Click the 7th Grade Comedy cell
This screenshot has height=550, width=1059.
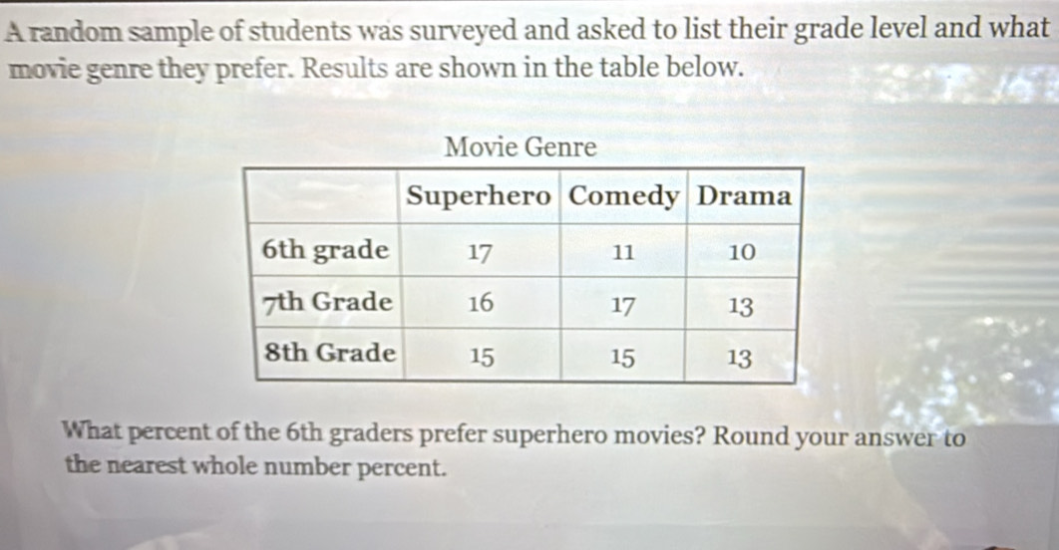[x=623, y=305]
